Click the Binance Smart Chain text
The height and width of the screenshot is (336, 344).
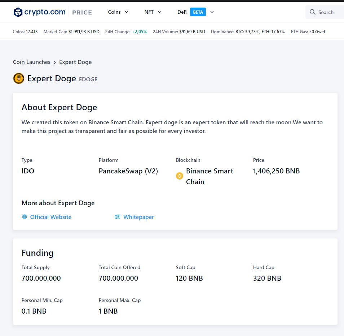click(210, 176)
